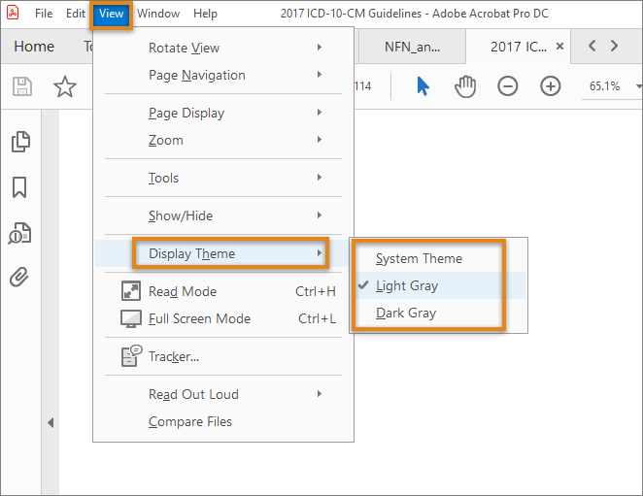Click the star bookmark icon in toolbar

(64, 87)
